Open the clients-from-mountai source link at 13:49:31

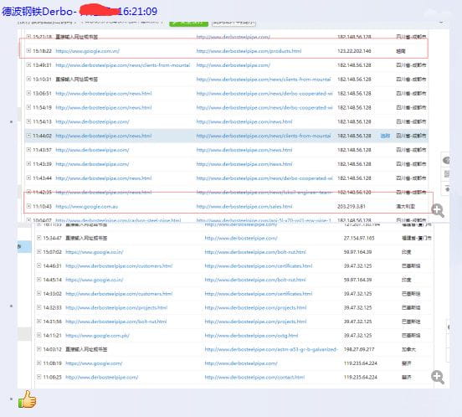[x=122, y=65]
